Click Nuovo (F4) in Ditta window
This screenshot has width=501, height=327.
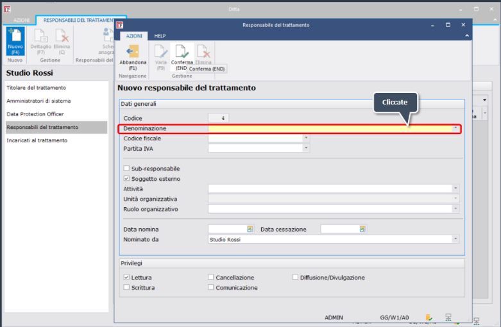[15, 41]
